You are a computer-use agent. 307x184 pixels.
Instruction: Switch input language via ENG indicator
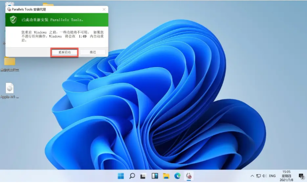(x=272, y=176)
